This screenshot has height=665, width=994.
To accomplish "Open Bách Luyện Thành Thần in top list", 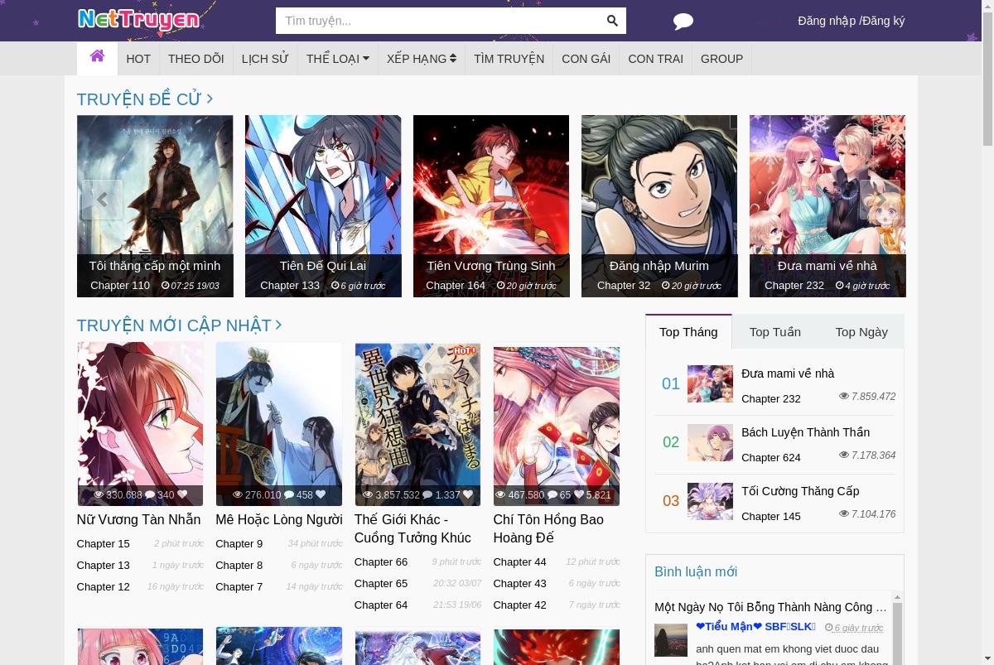I will coord(806,432).
